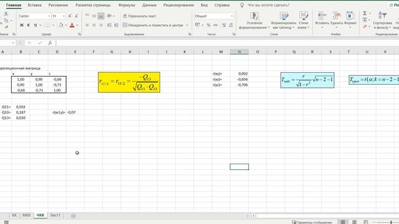Apply the red font color

(72, 25)
